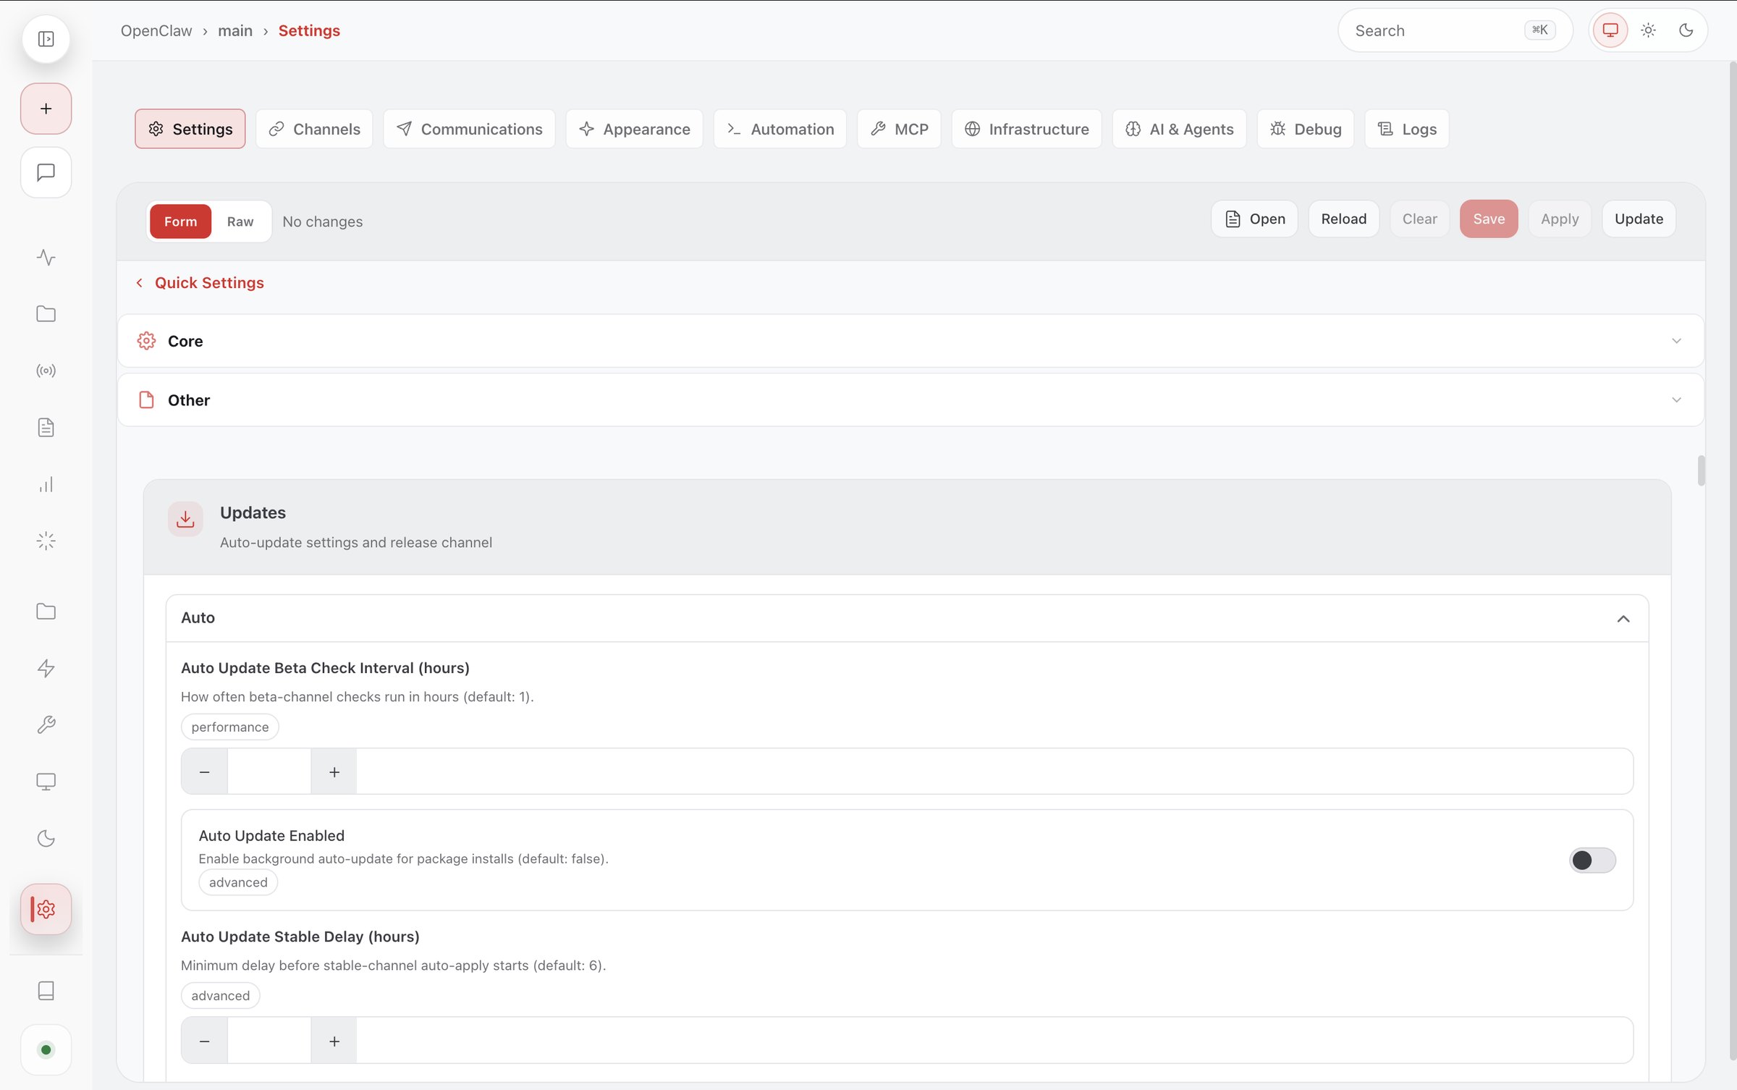Open the gear settings icon in sidebar
Screen dimensions: 1737x1090
point(46,909)
